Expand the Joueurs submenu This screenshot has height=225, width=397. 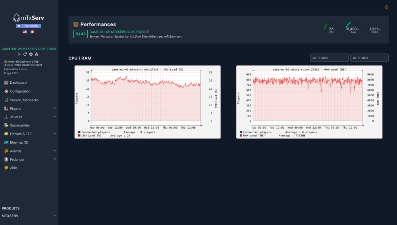point(55,117)
